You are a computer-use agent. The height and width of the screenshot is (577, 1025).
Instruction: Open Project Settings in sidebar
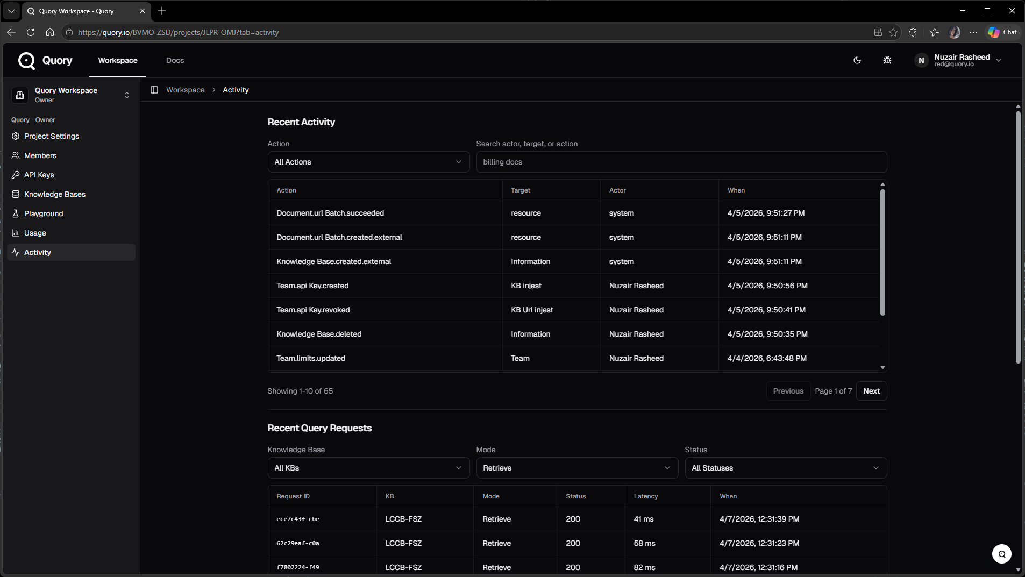(71, 136)
